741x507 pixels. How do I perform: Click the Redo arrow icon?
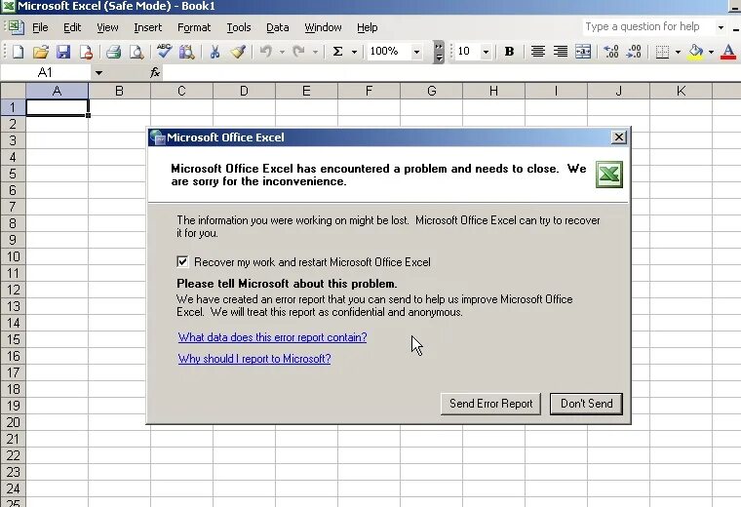298,51
